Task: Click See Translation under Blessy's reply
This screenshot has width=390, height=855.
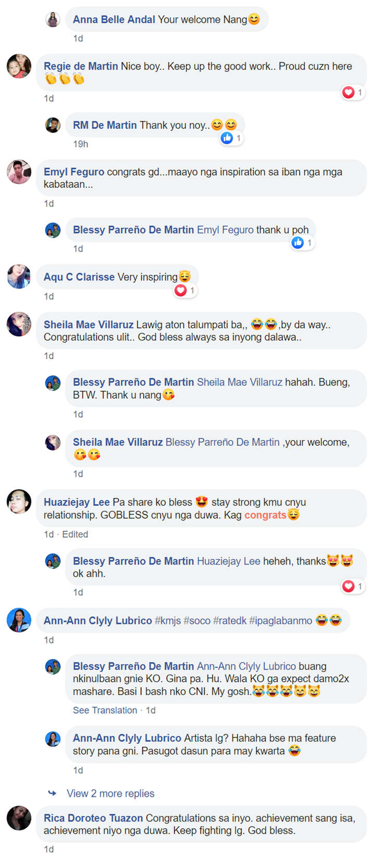Action: tap(105, 710)
